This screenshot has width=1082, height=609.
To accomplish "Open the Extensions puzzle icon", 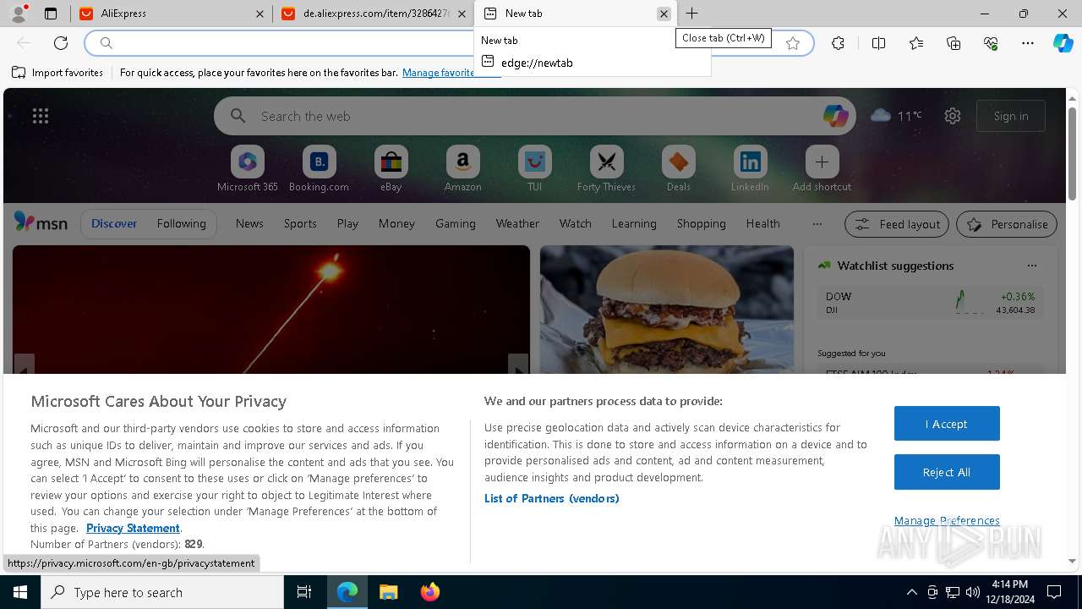I will point(838,43).
